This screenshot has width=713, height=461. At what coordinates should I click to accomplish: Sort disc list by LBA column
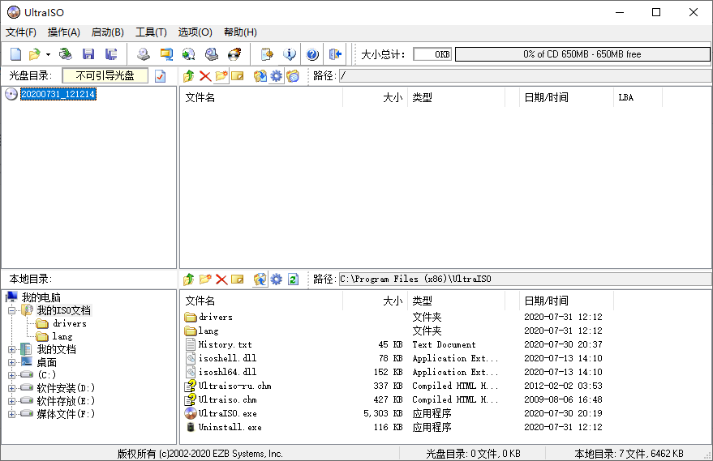pos(638,97)
